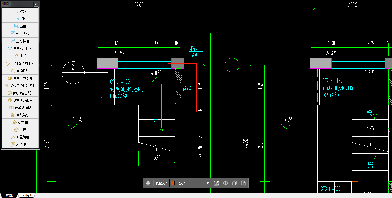Choose the 测量圆 circle measure tool

(x=20, y=122)
